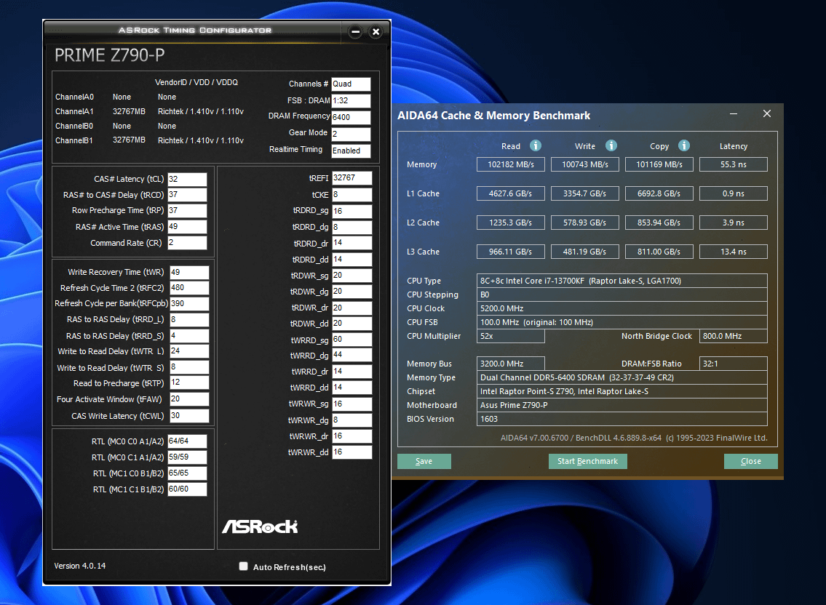Click the Close button in AIDA64

click(x=750, y=461)
